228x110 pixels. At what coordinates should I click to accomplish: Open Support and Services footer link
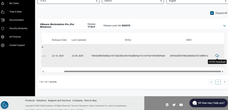(x=59, y=100)
